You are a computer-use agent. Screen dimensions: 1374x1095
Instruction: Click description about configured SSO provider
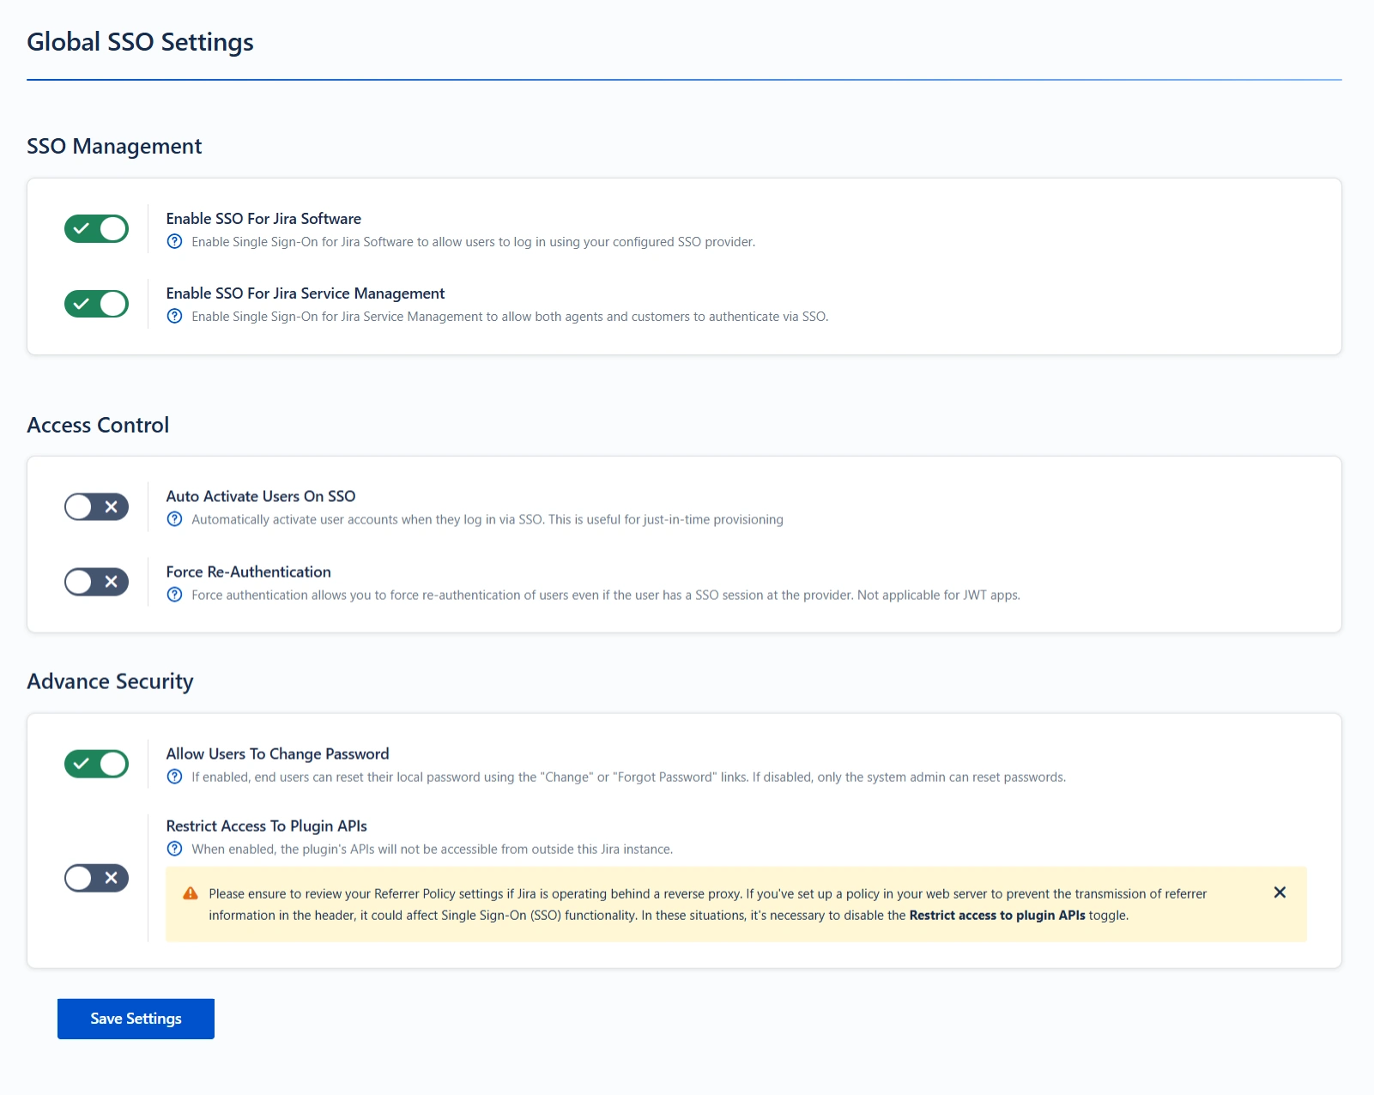click(473, 242)
